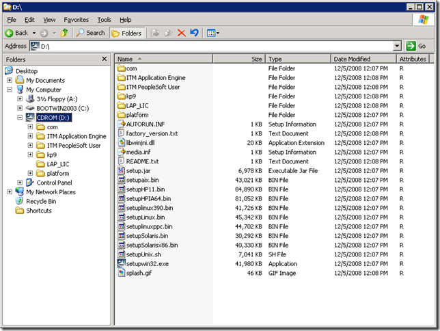This screenshot has width=440, height=331.
Task: Select the media.inf file icon
Action: (x=121, y=152)
